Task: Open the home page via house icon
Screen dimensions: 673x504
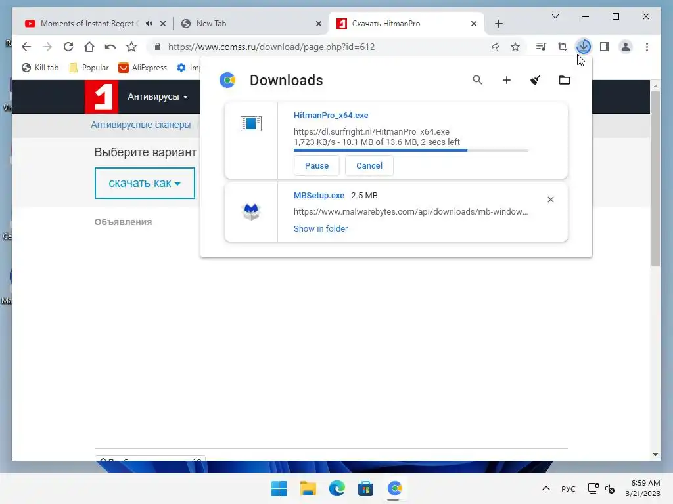Action: [89, 47]
